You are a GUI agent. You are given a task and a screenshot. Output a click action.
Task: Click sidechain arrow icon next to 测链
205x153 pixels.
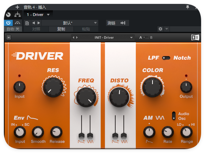click(x=123, y=23)
